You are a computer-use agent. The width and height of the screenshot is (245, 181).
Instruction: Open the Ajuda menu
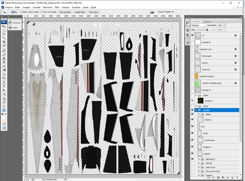(93, 7)
